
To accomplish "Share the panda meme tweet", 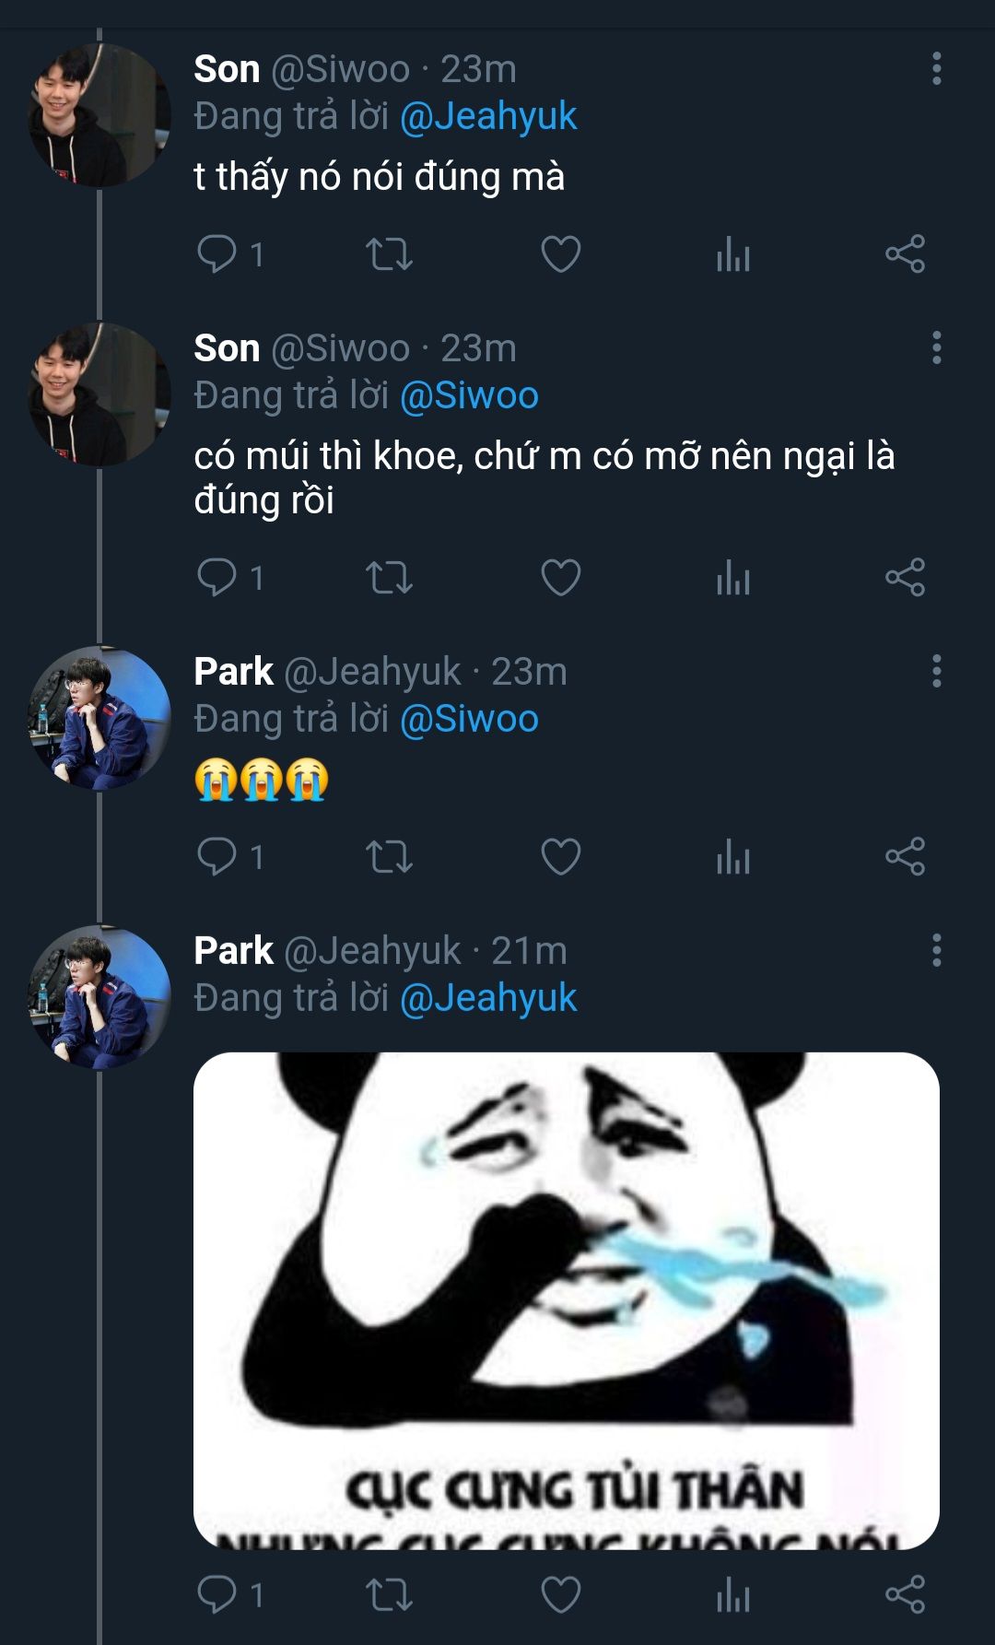I will point(905,1594).
